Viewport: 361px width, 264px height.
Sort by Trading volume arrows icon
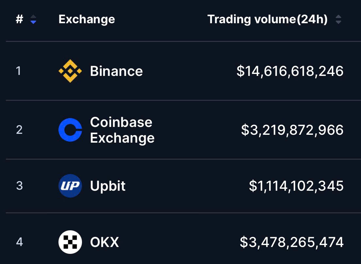tap(338, 19)
